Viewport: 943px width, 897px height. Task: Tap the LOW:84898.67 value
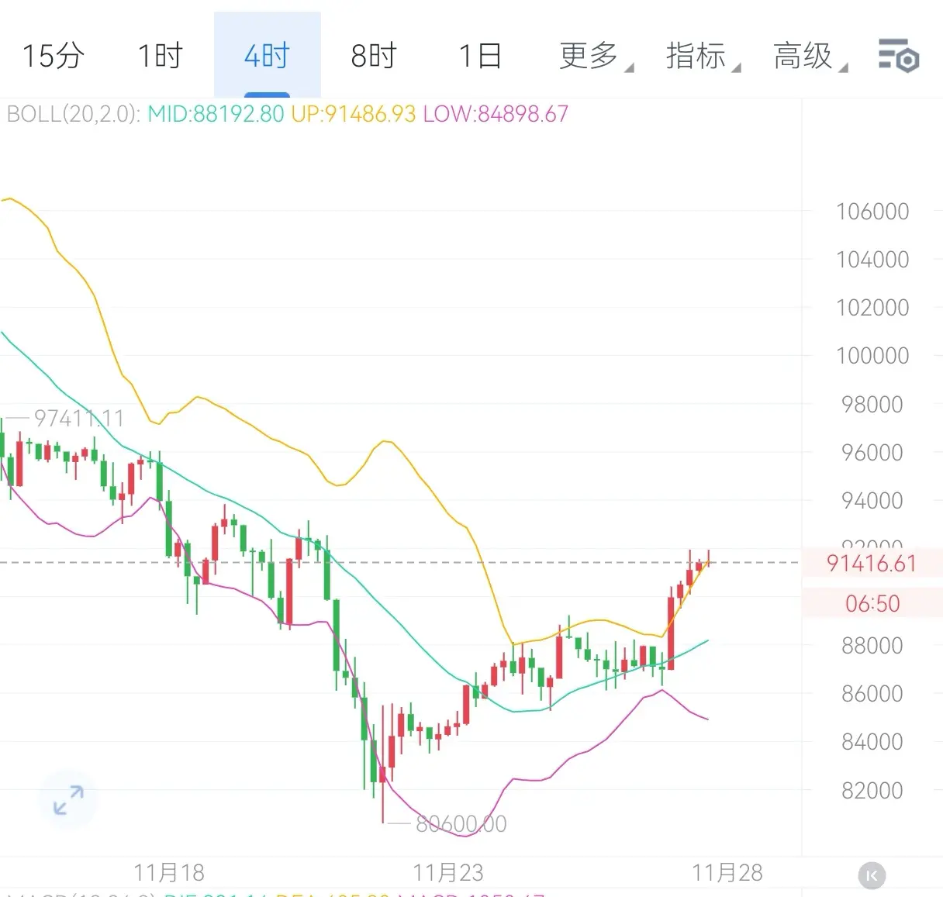coord(496,114)
